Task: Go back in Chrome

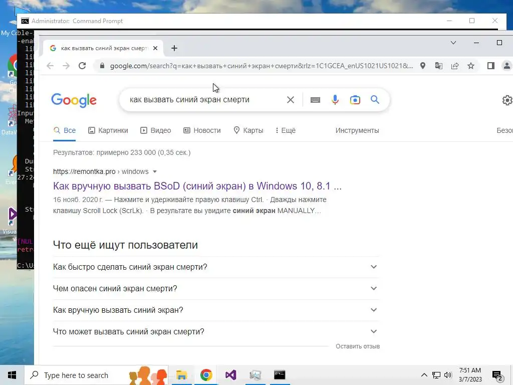Action: (50, 66)
